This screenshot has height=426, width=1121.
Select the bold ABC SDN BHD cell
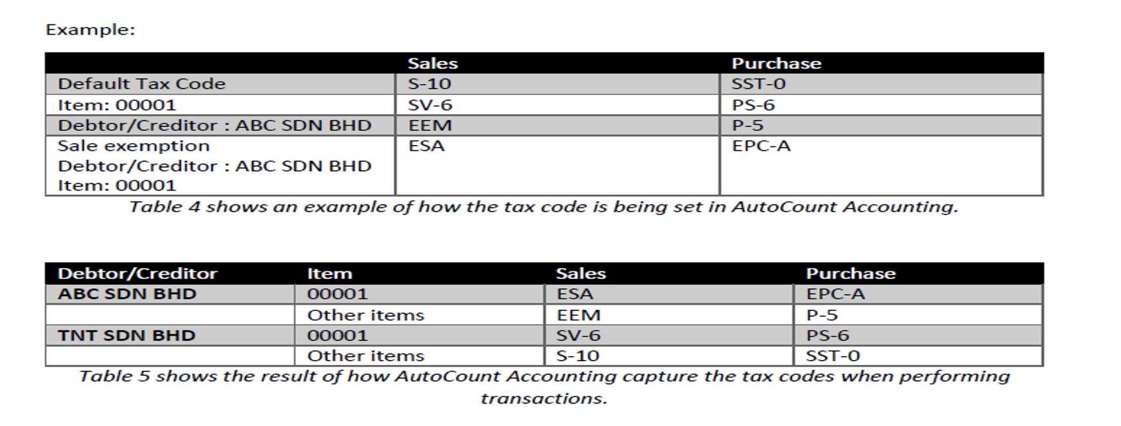click(x=127, y=294)
